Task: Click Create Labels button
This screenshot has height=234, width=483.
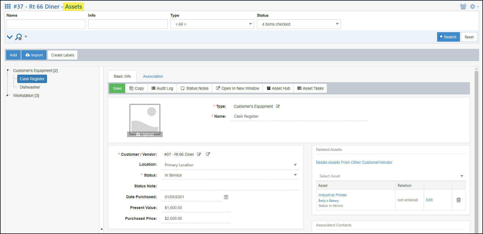Action: pos(63,55)
